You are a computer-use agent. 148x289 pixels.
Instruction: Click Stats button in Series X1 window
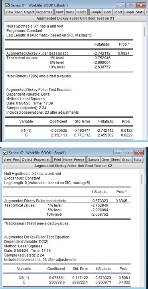click(140, 12)
